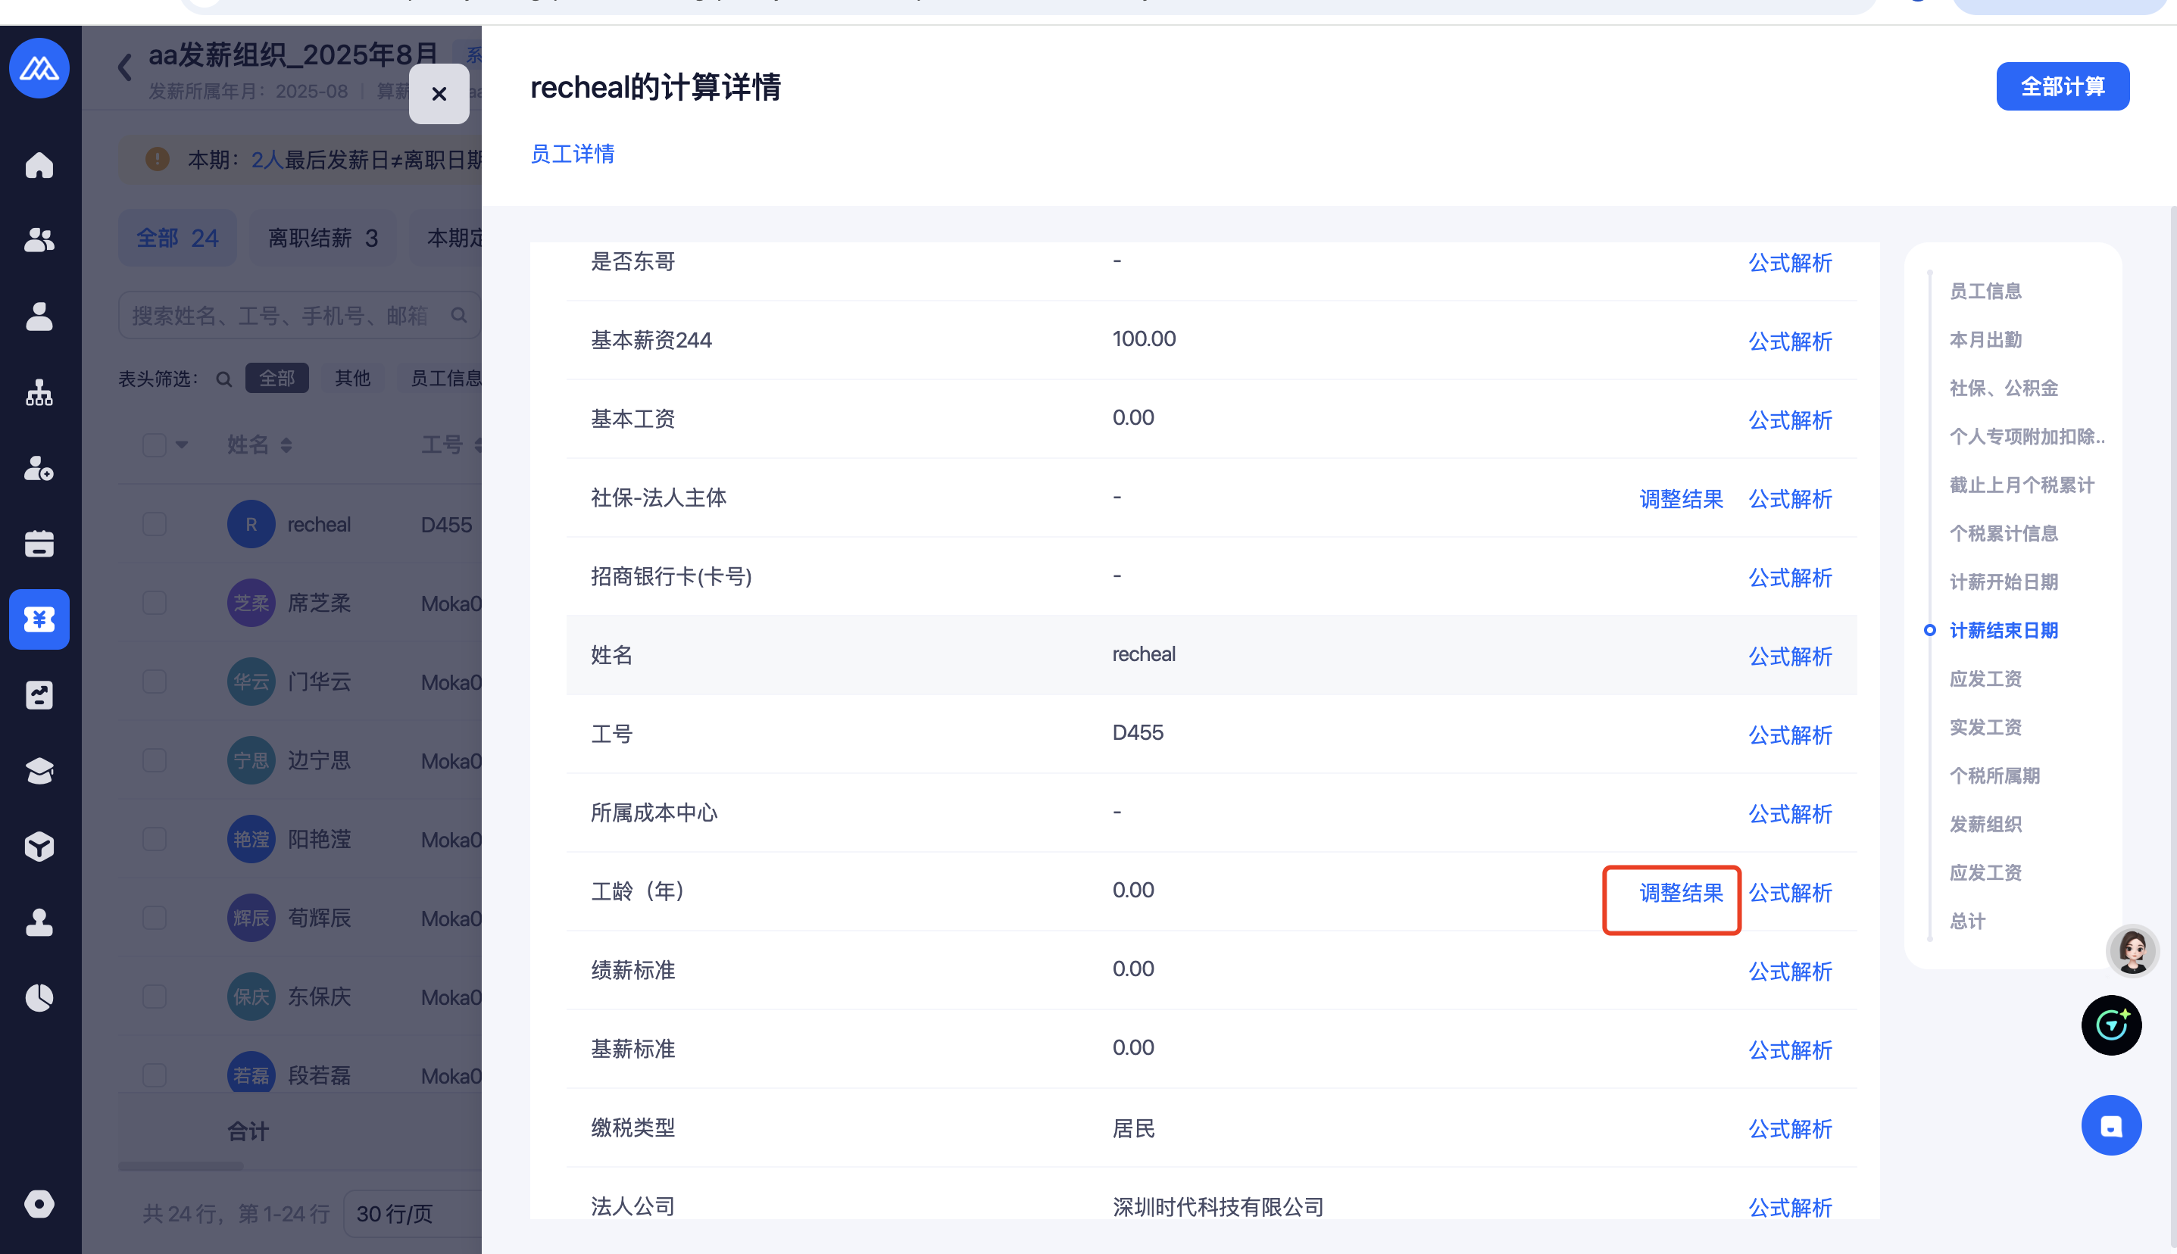
Task: Click the settings gear at sidebar bottom
Action: pyautogui.click(x=39, y=1204)
